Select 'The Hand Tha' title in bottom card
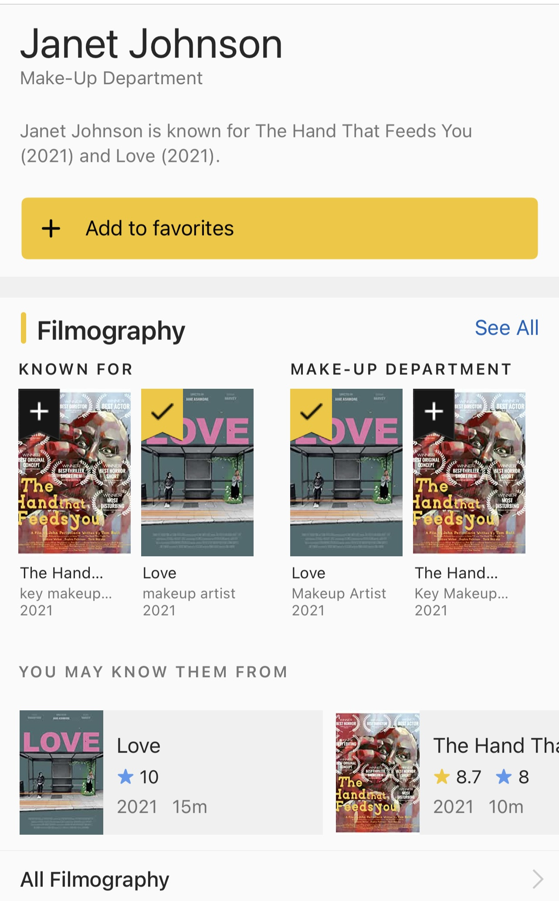Screen dimensions: 559x901 (495, 746)
